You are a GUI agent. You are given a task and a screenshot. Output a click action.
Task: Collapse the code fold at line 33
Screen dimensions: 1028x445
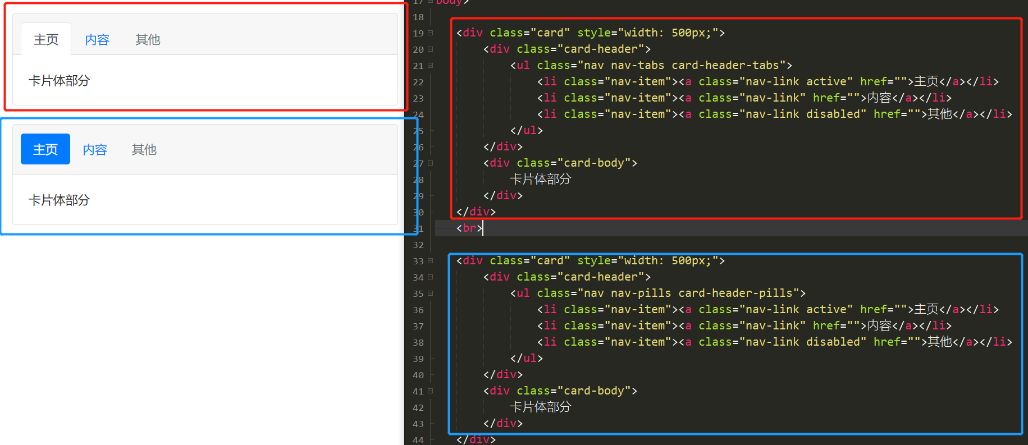(x=431, y=261)
